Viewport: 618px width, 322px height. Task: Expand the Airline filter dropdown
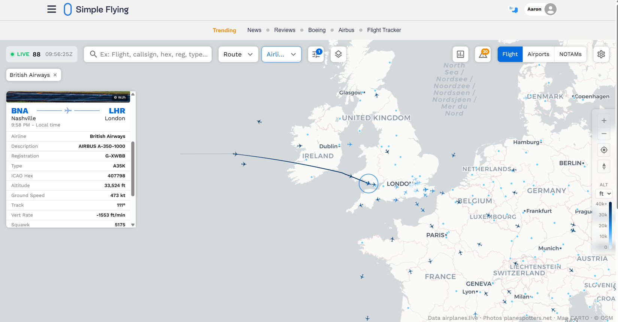[281, 54]
